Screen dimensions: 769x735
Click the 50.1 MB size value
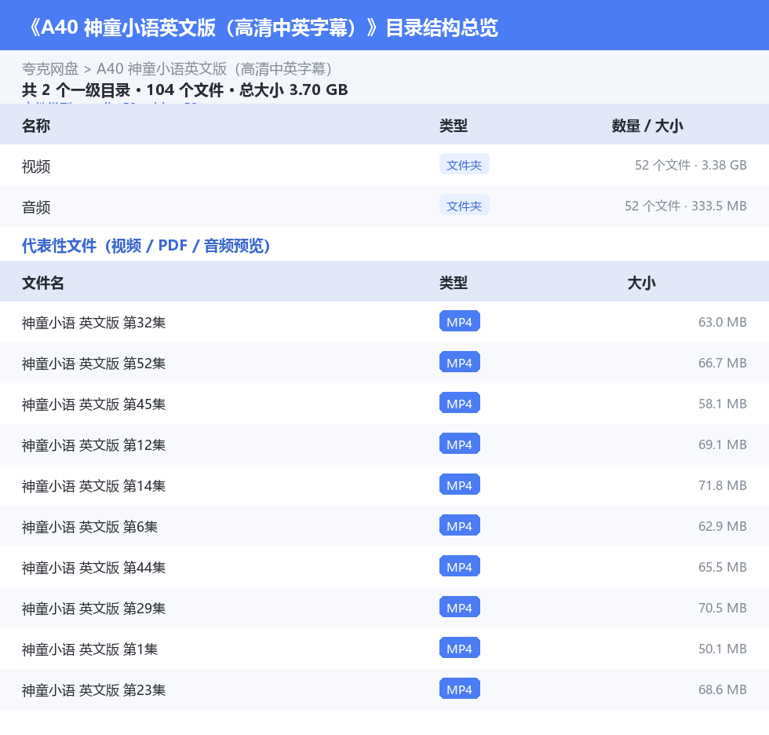tap(723, 649)
